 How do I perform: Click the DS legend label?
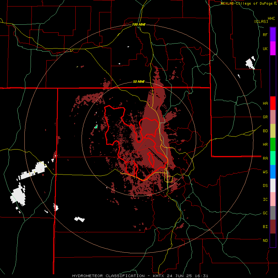265,186
